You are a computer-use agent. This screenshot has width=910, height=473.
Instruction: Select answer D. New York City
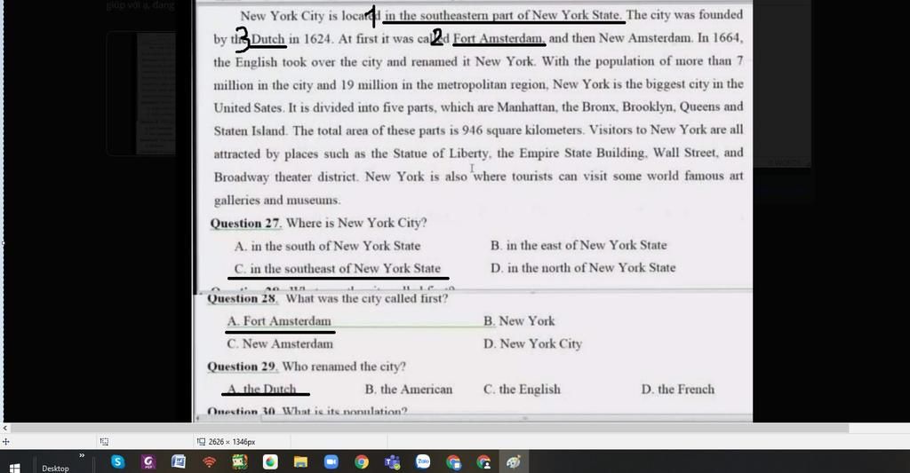tap(533, 343)
